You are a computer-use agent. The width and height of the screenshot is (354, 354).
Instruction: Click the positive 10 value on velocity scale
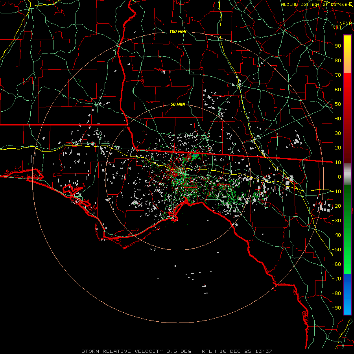(x=338, y=162)
